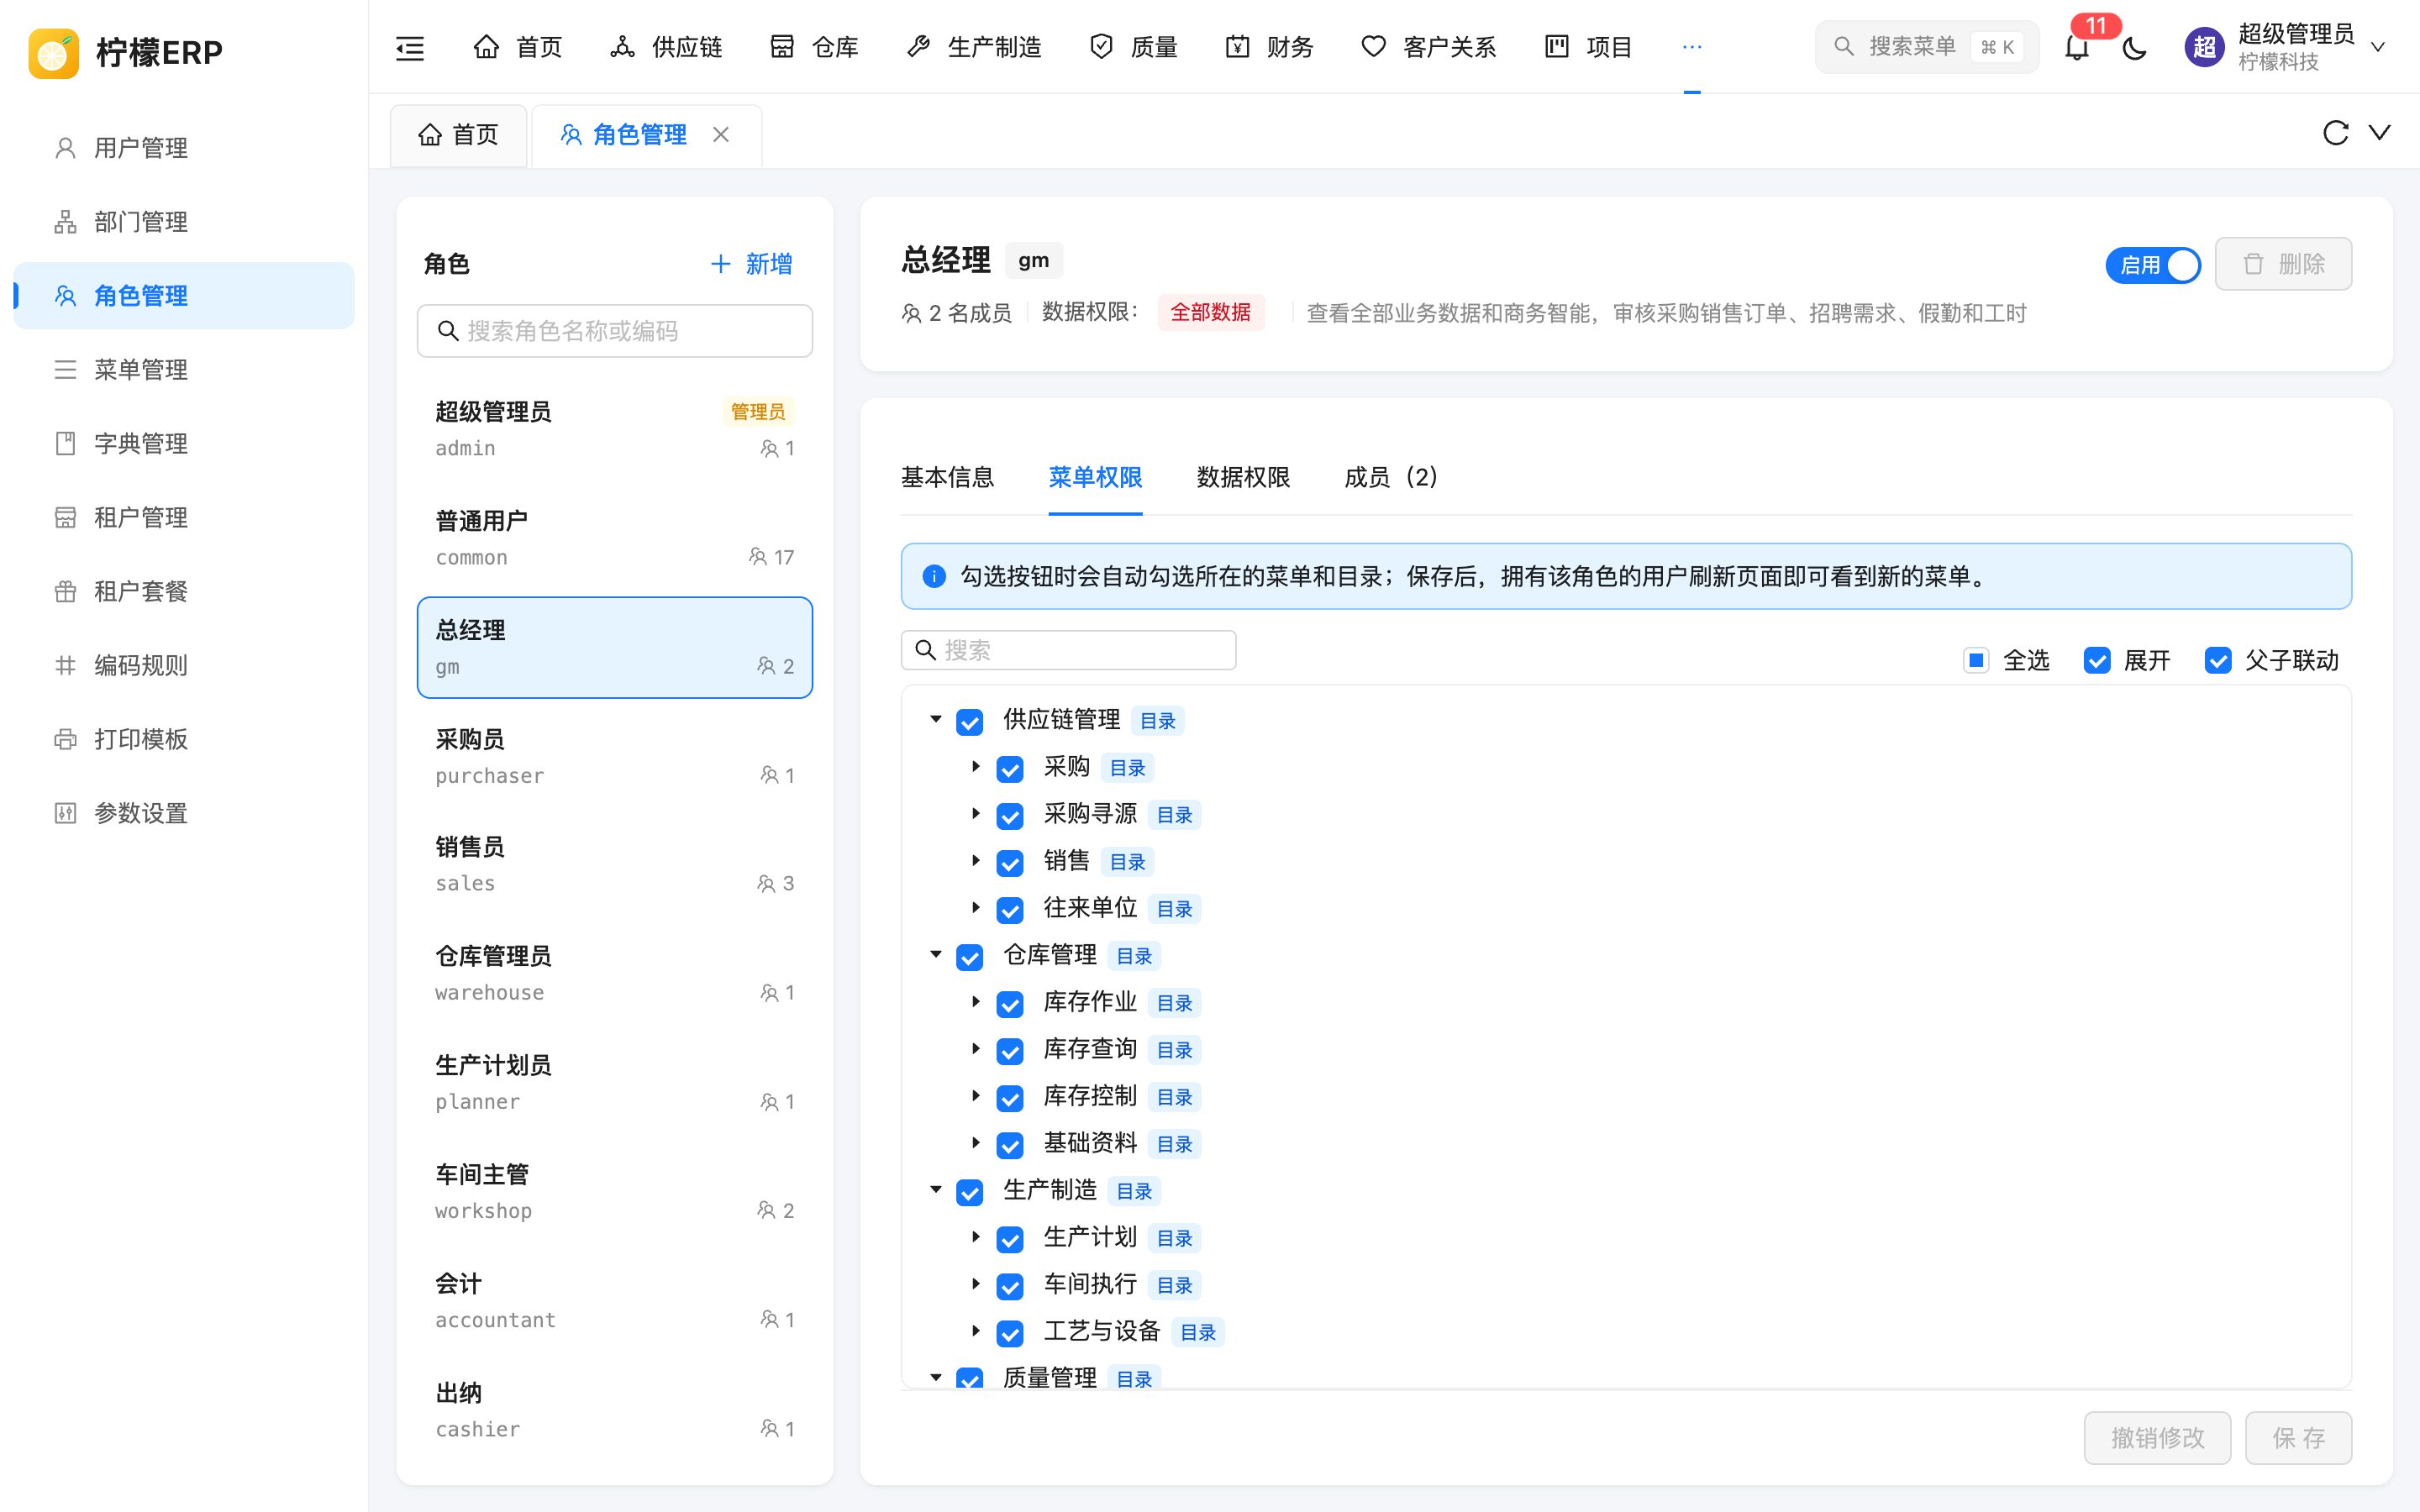The width and height of the screenshot is (2420, 1512).
Task: Open 参数设置 in the sidebar
Action: [184, 814]
